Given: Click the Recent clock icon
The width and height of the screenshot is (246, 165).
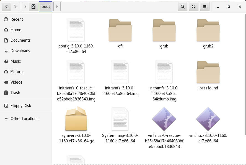Looking at the screenshot, I should [x=6, y=19].
